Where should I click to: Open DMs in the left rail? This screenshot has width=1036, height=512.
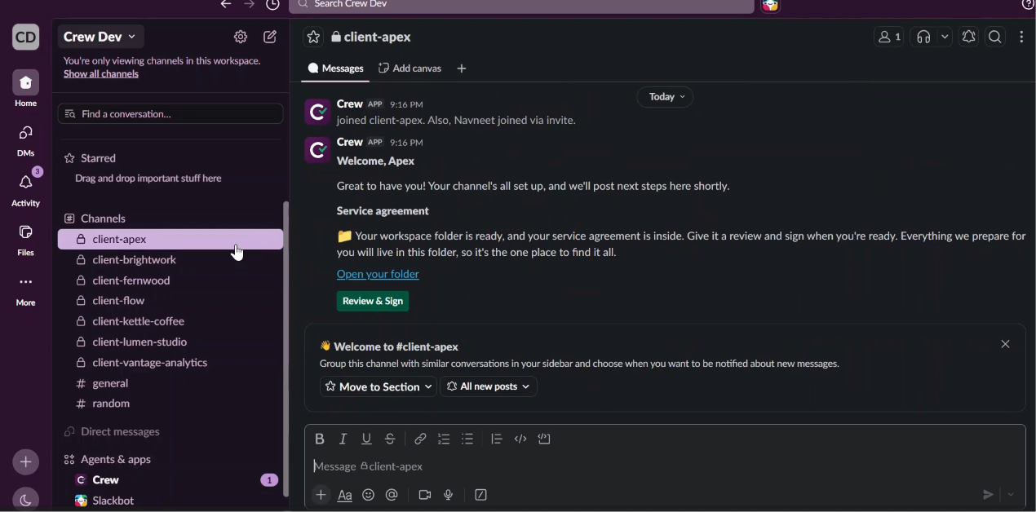(x=25, y=140)
